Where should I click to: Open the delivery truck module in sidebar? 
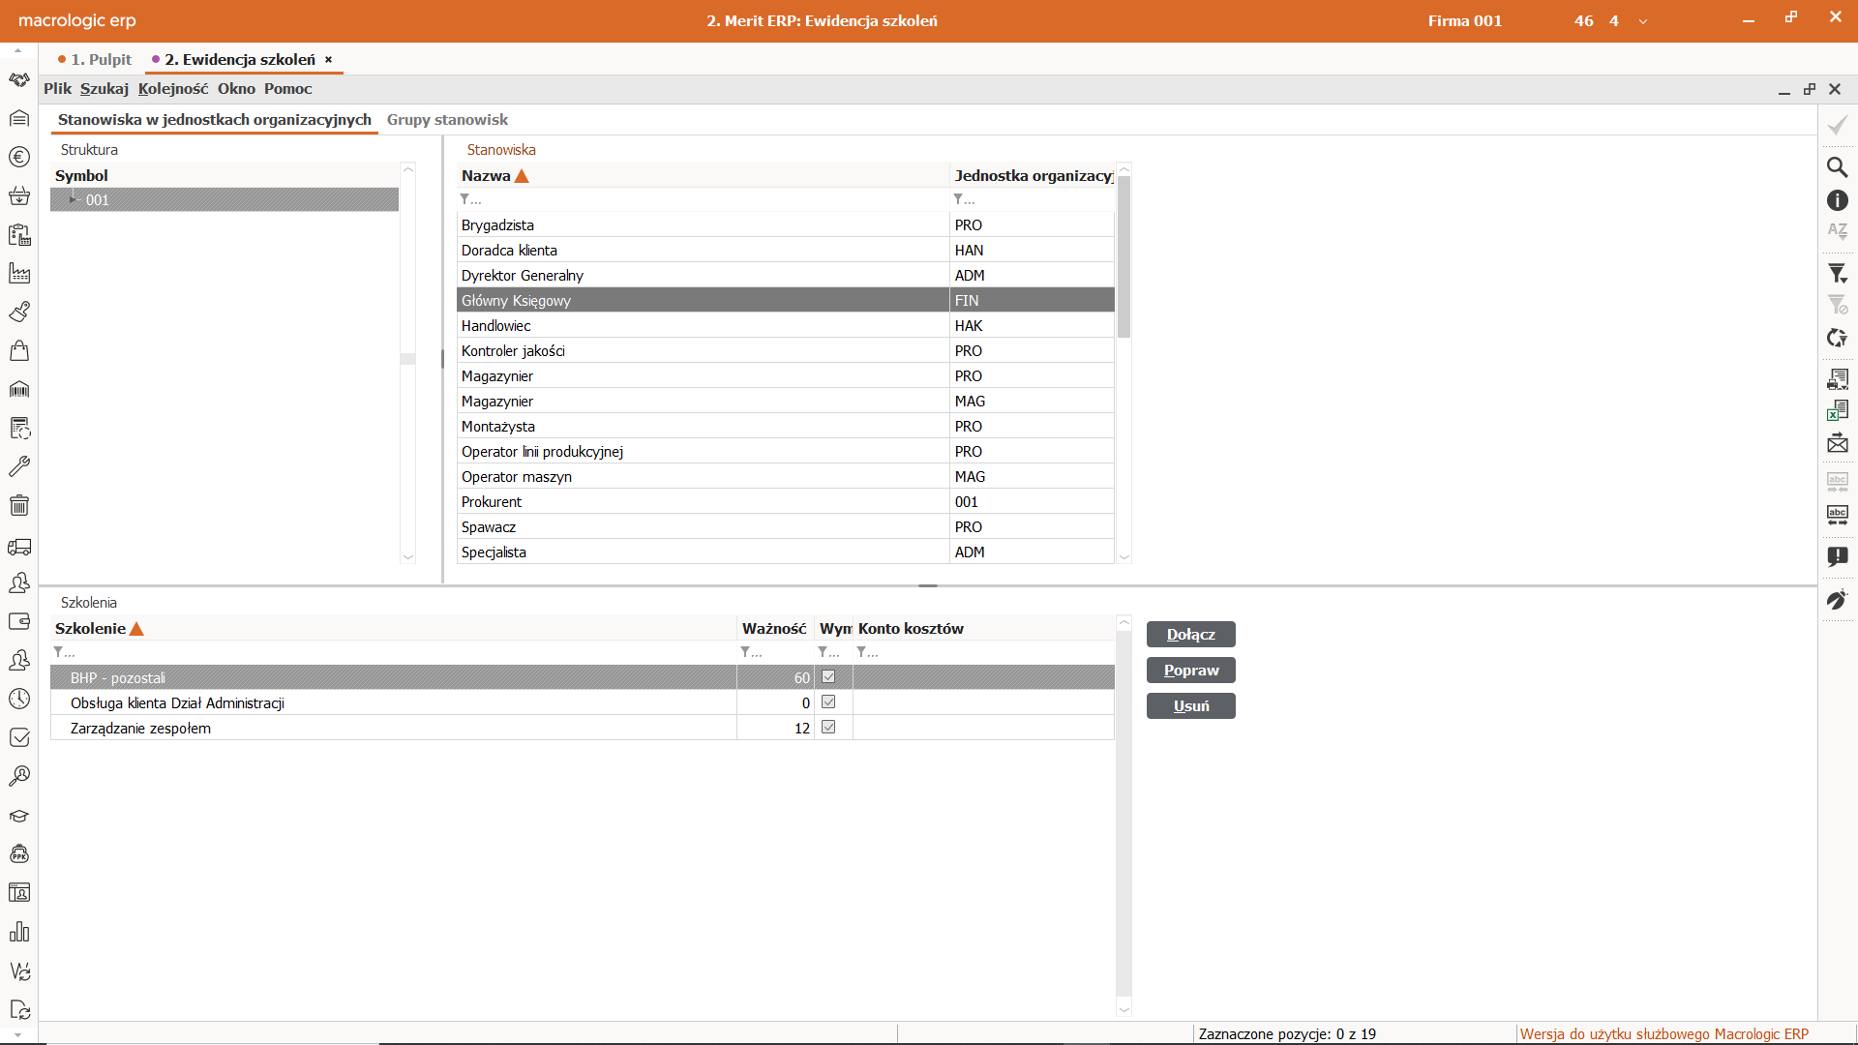point(19,547)
